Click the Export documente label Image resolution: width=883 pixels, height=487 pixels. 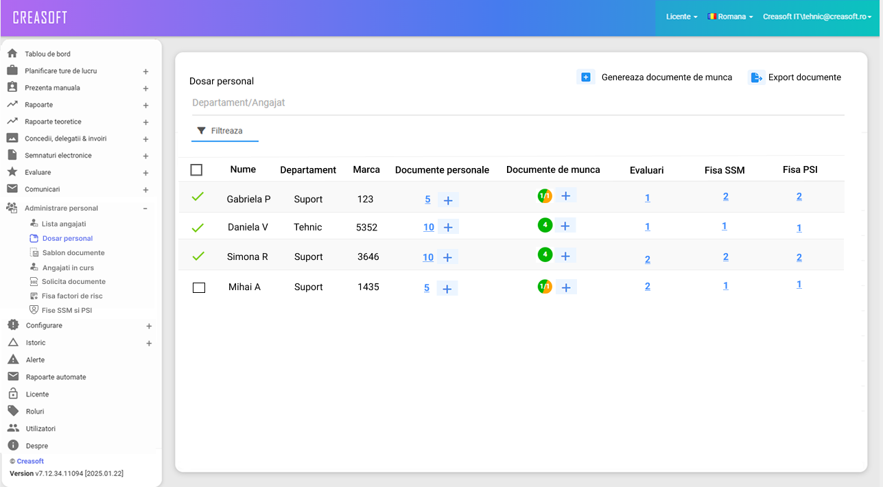[805, 78]
